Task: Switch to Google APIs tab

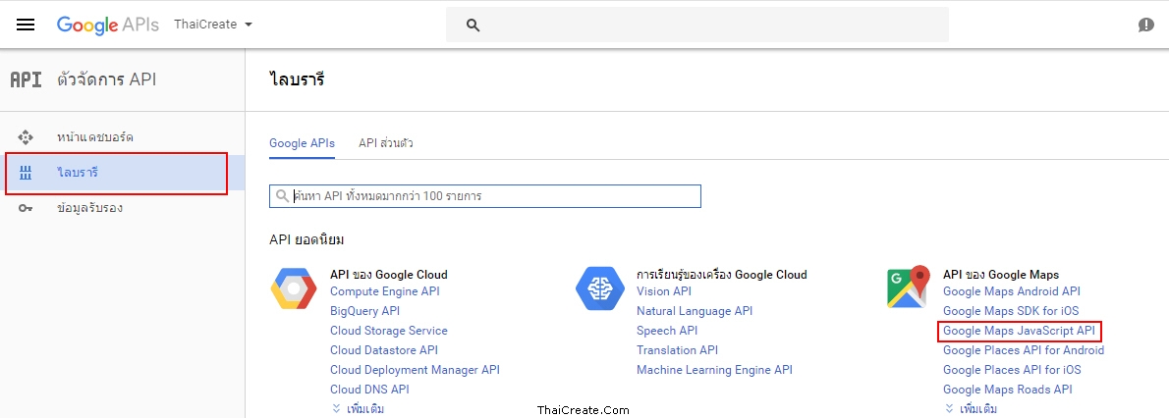Action: point(302,143)
